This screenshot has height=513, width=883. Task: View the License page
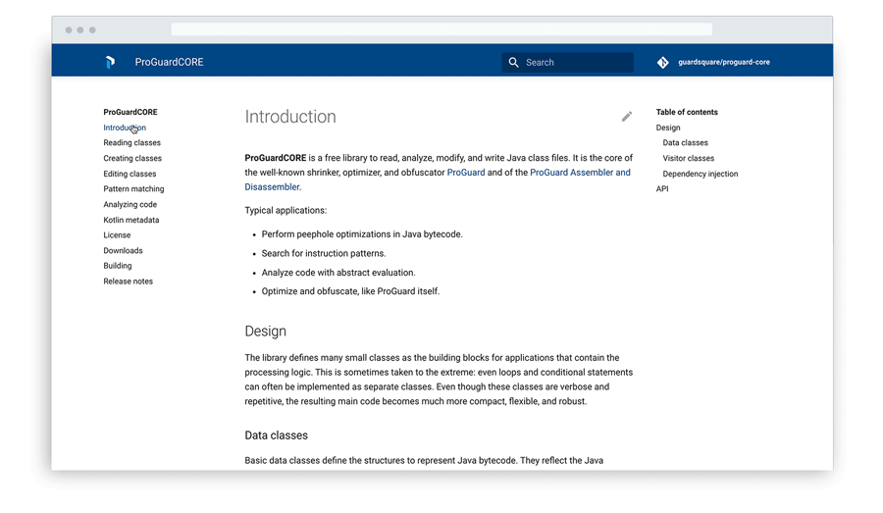click(x=117, y=235)
